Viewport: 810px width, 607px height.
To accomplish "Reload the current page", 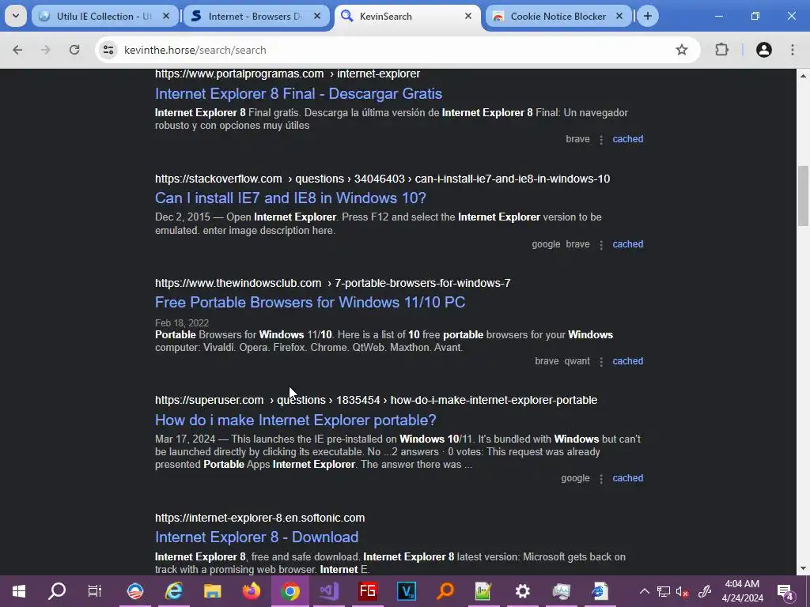I will pos(74,50).
